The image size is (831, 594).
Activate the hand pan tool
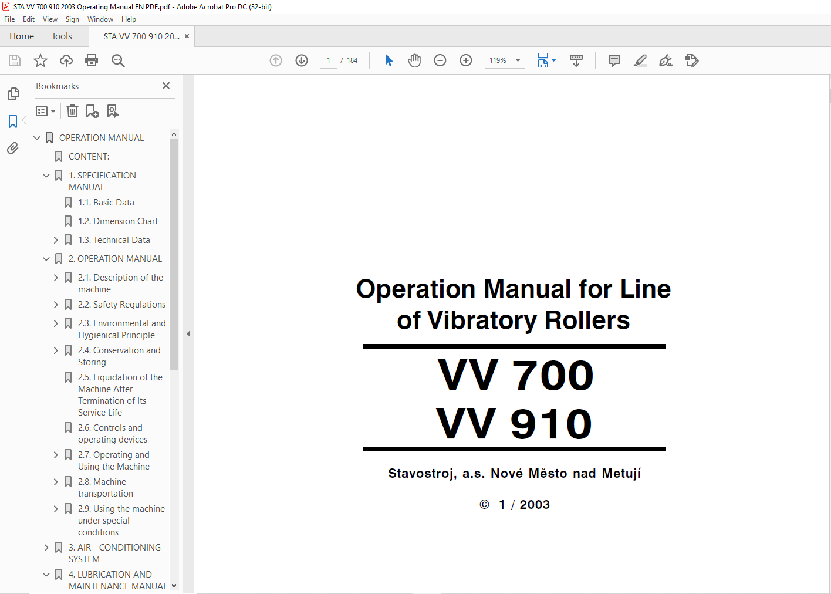(414, 60)
